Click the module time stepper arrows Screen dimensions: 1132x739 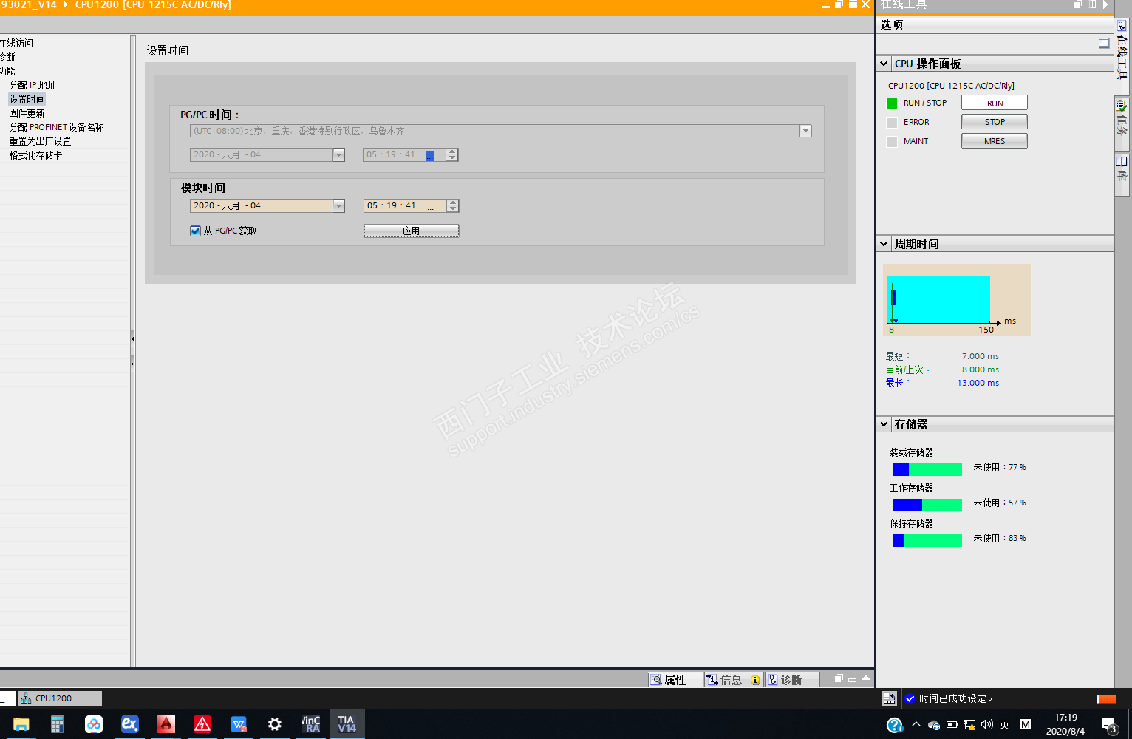453,206
